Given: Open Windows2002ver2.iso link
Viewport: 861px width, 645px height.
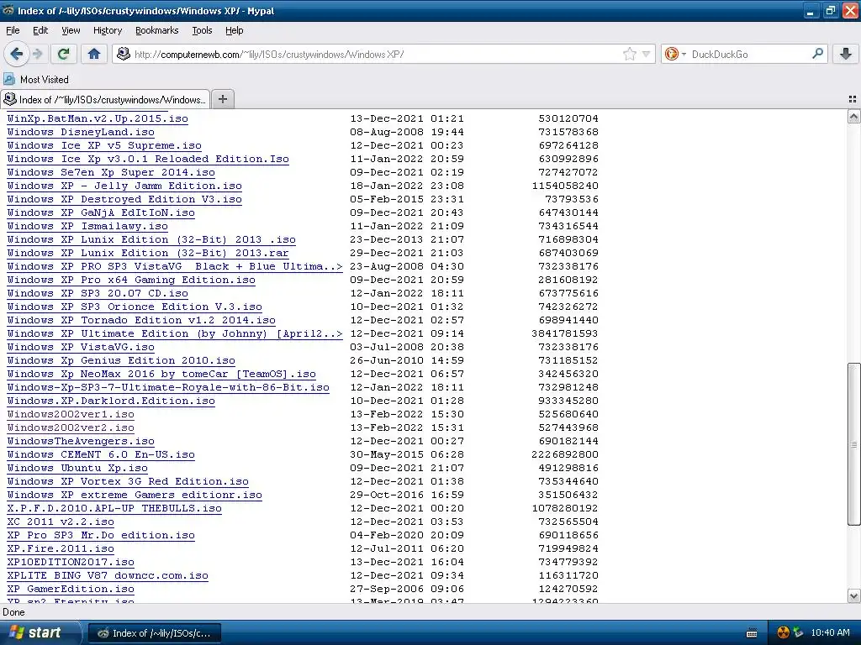Looking at the screenshot, I should pos(71,427).
